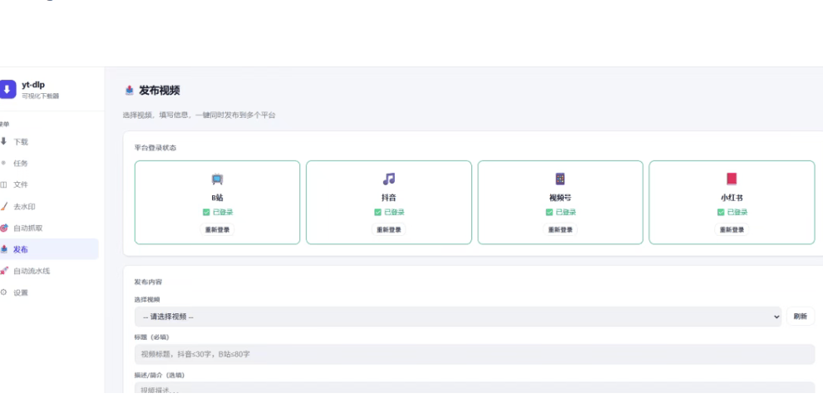The image size is (823, 408).
Task: Click the 发布内容 section label
Action: [149, 282]
